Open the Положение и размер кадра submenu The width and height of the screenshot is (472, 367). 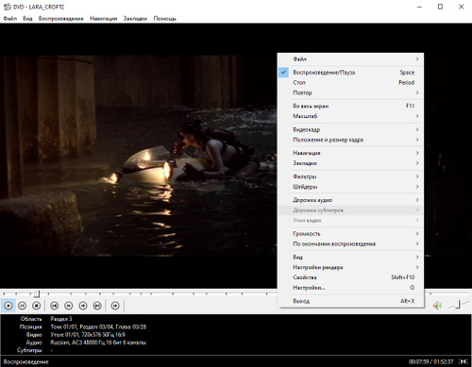(x=351, y=140)
